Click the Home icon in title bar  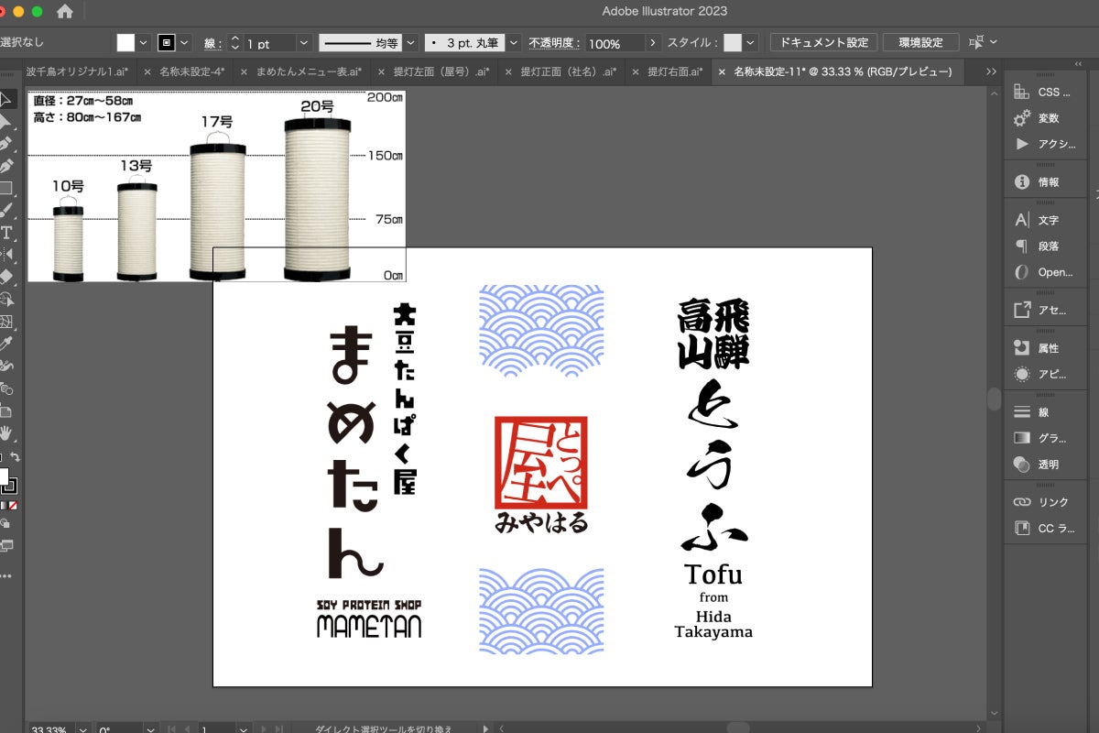[65, 12]
